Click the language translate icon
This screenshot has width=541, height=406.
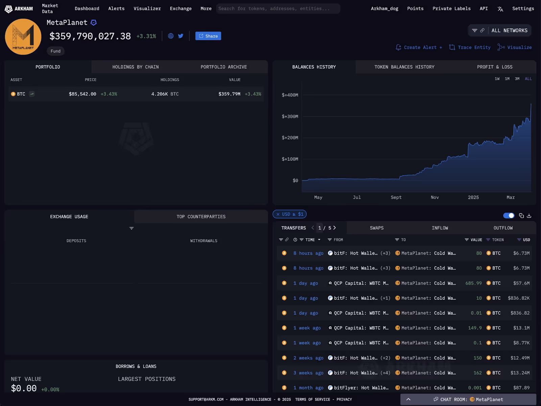tap(500, 9)
